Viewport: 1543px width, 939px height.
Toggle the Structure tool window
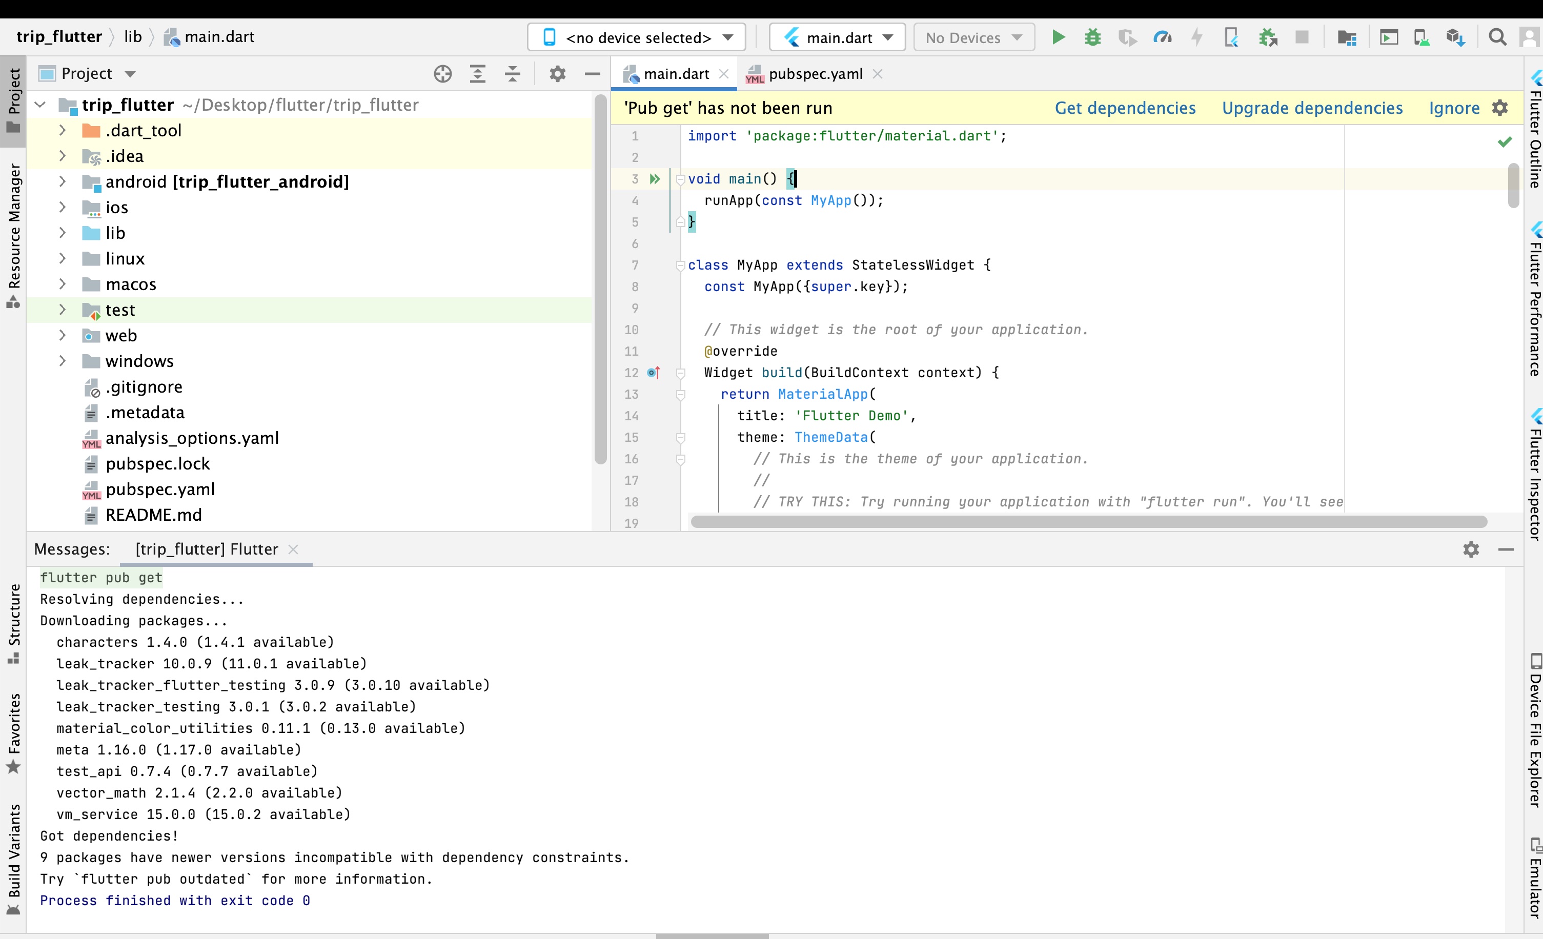click(x=13, y=623)
